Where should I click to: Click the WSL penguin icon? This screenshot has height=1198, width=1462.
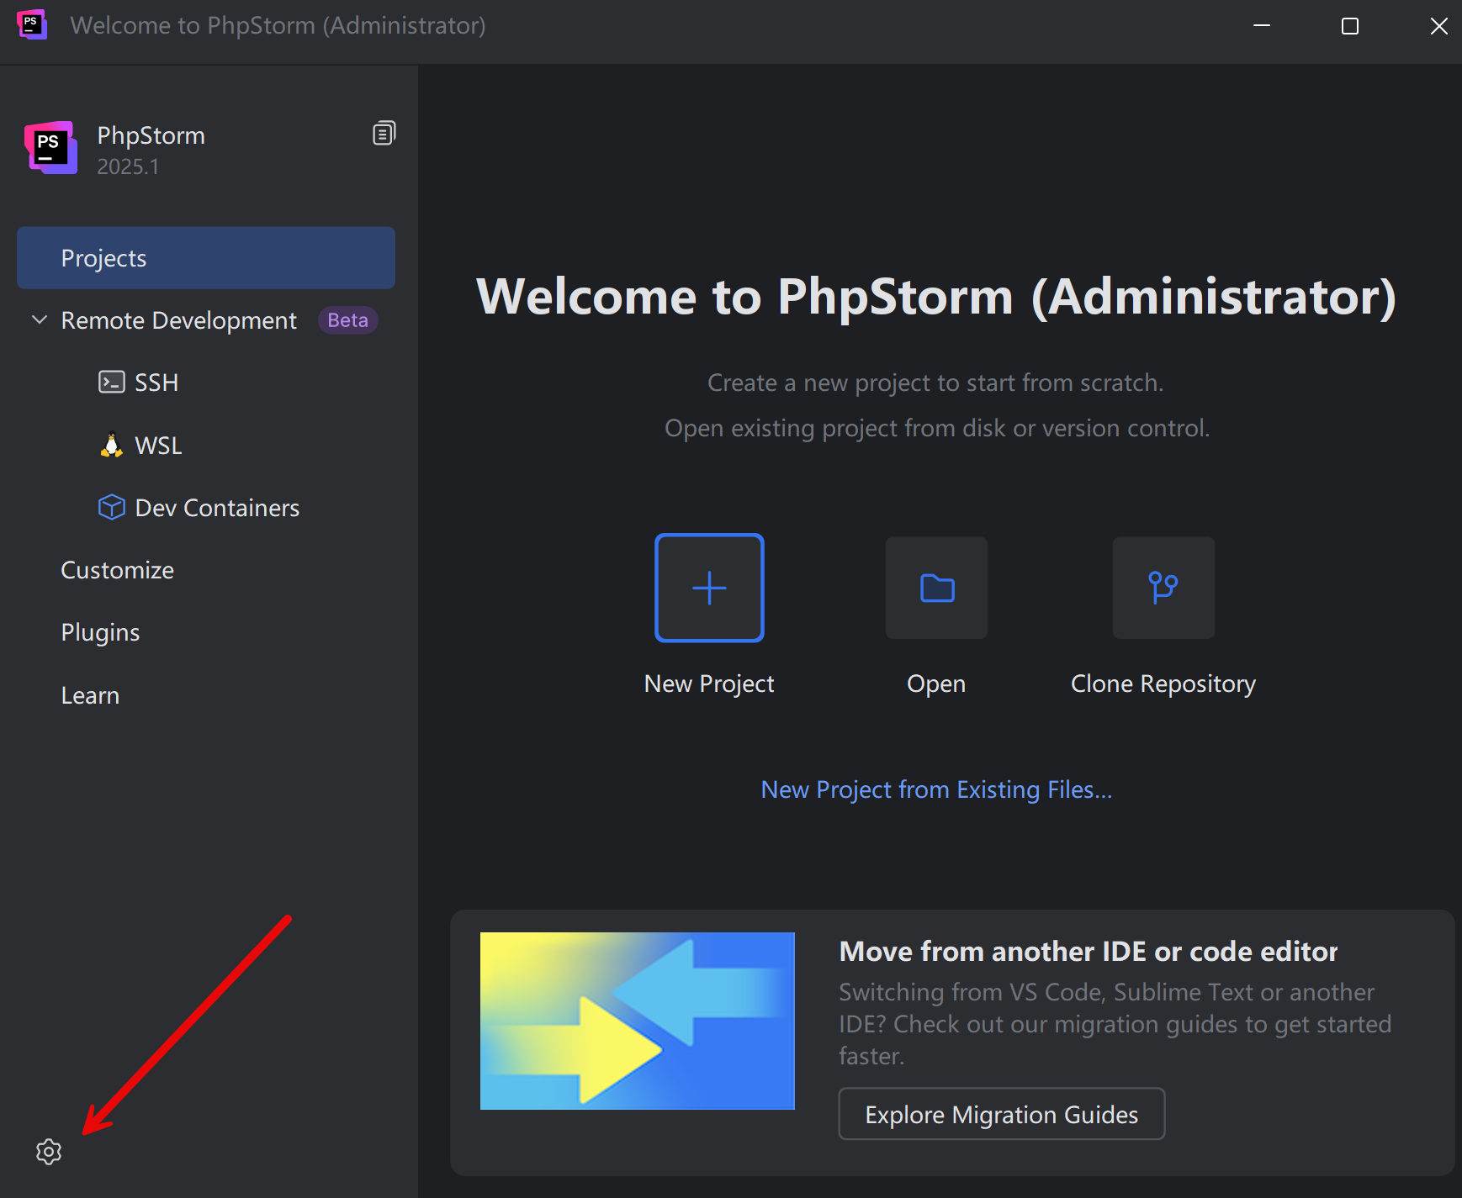pos(111,445)
